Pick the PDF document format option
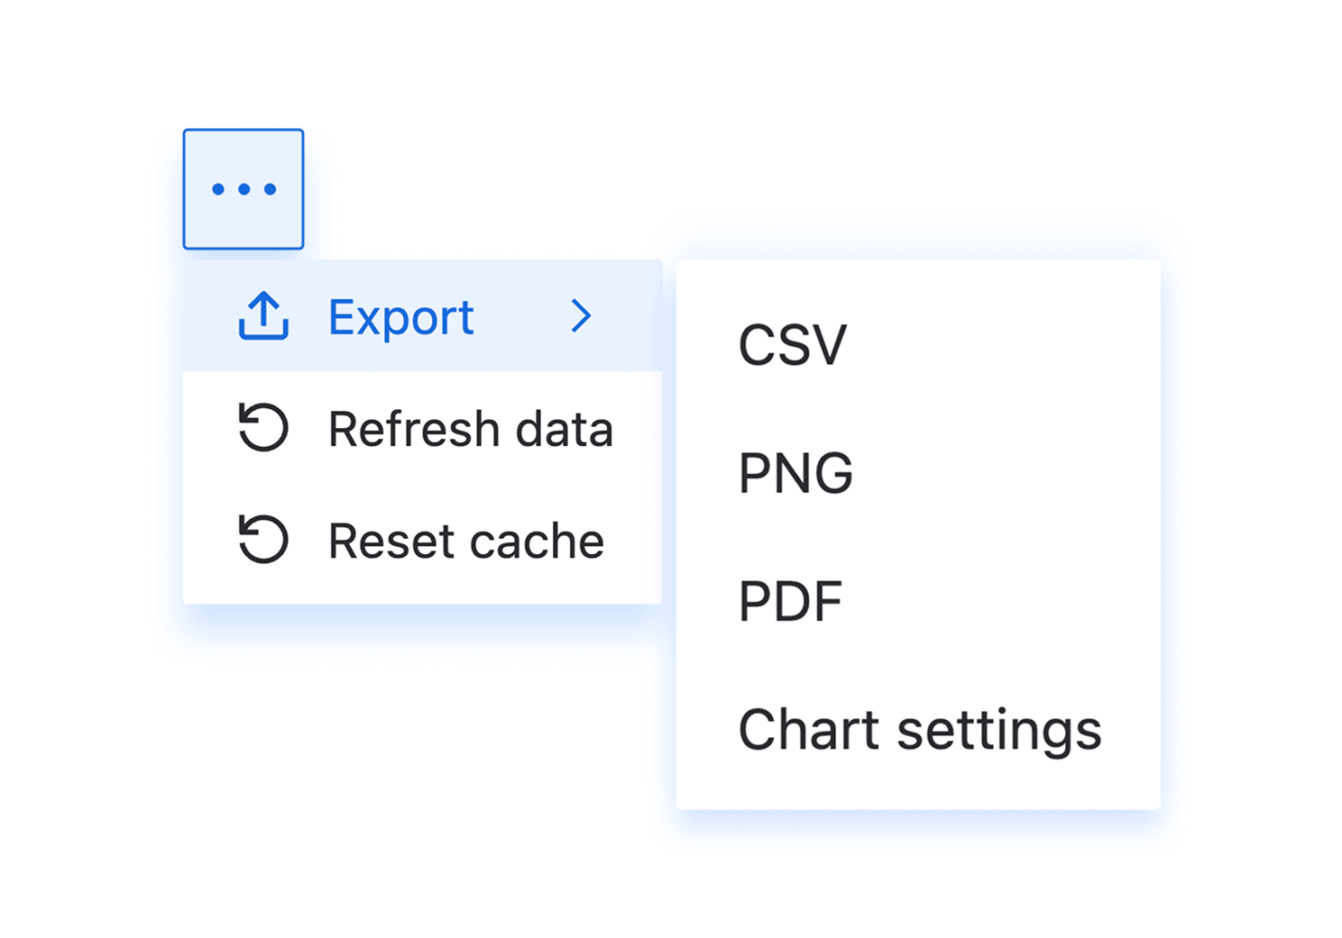The height and width of the screenshot is (938, 1342). [790, 602]
